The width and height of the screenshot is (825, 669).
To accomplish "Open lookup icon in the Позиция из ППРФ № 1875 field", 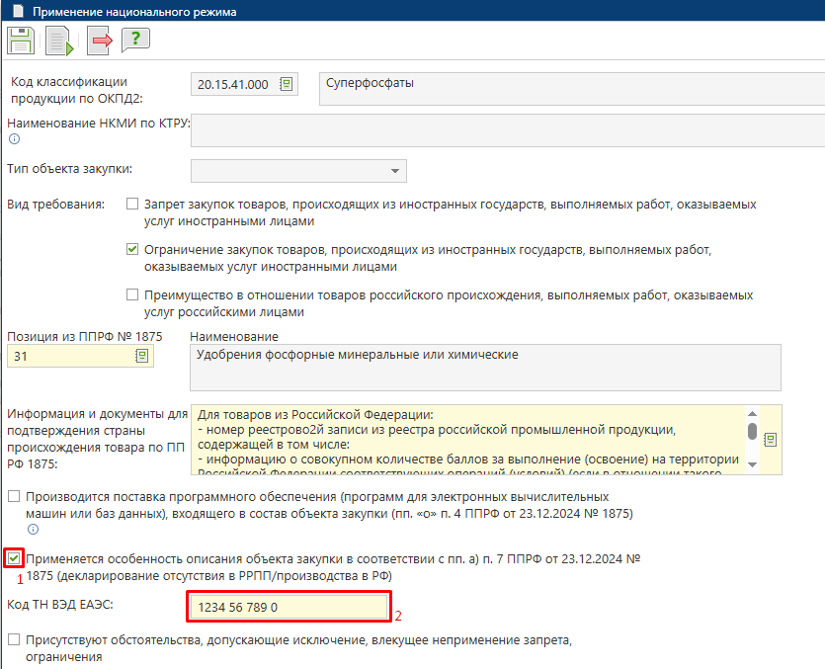I will [141, 356].
